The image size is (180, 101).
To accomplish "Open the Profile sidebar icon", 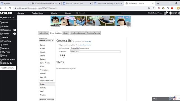I will click(1, 26).
